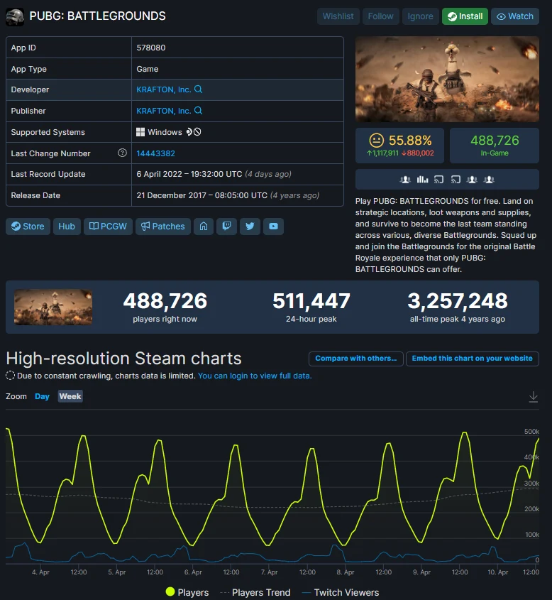Click the '21 December 2017' release date
This screenshot has width=552, height=600.
171,195
